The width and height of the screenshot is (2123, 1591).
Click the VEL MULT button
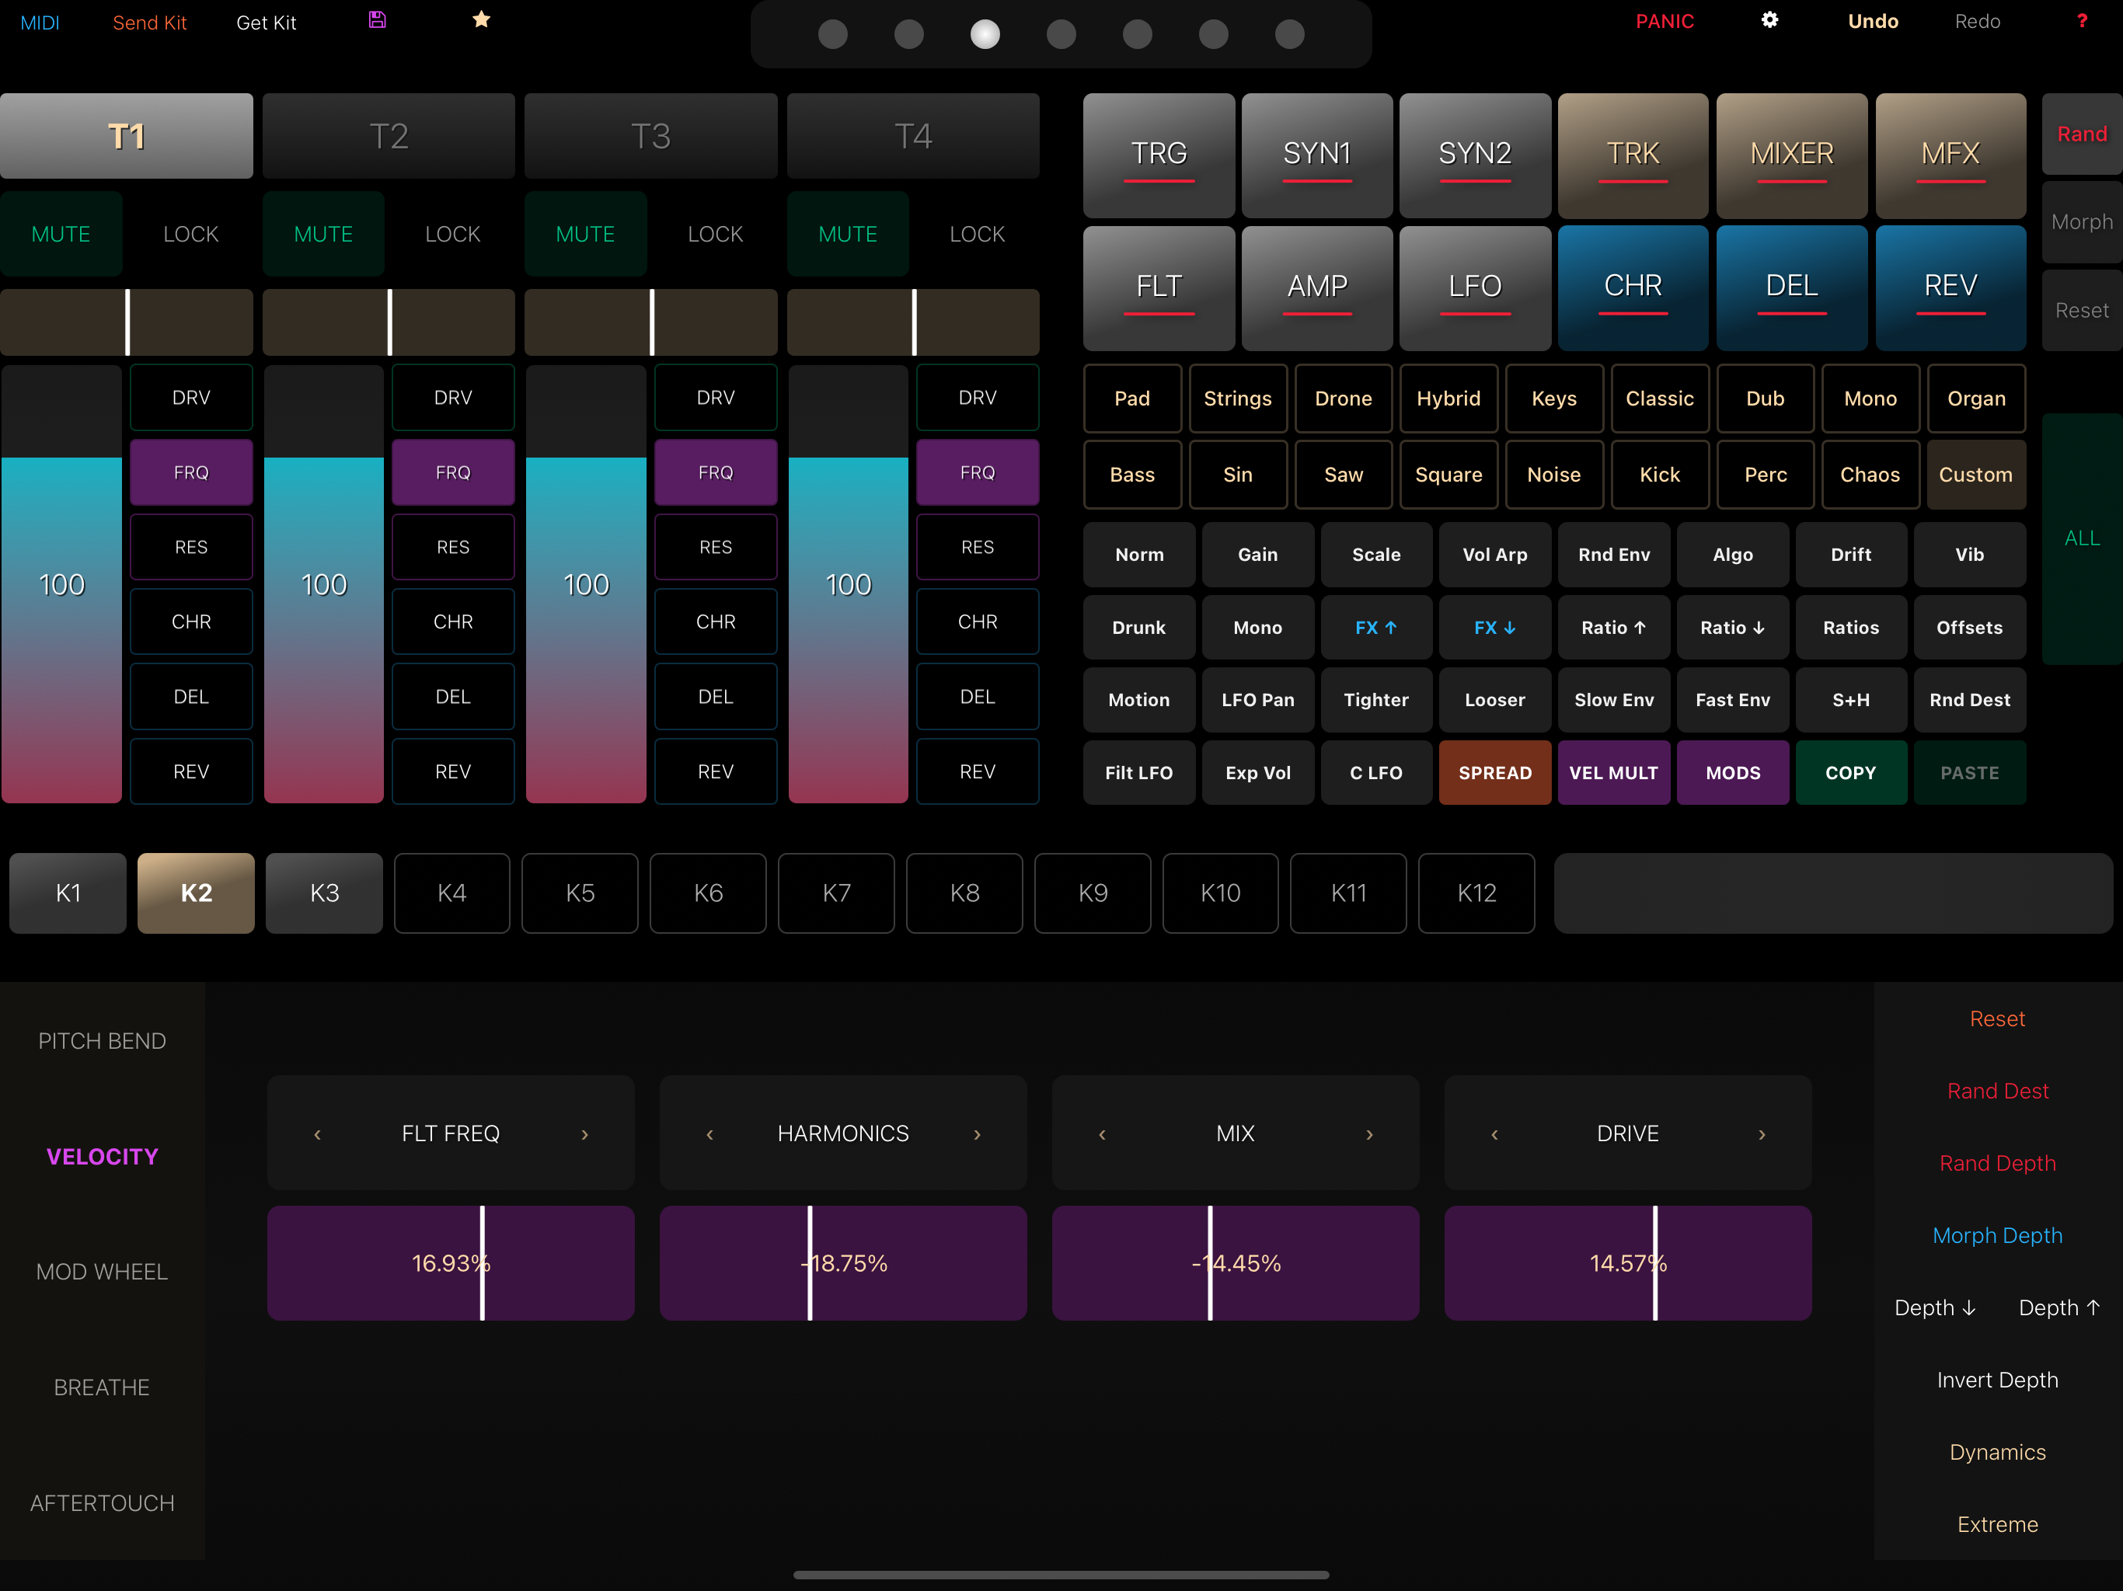pos(1613,772)
